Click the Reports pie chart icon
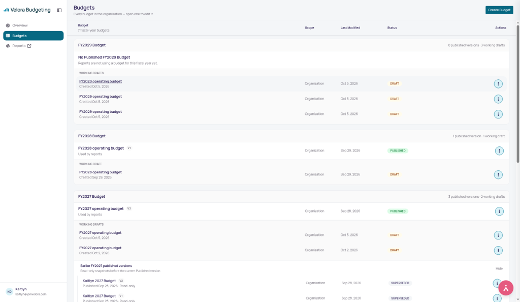 coord(8,46)
